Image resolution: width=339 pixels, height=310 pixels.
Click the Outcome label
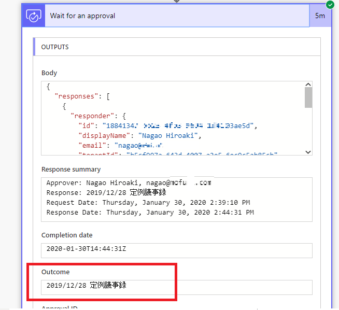[x=55, y=272]
